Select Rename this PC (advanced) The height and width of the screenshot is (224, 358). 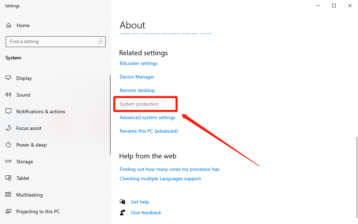coord(149,131)
